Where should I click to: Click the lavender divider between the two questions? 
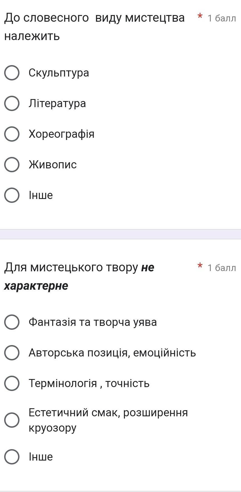click(x=120, y=234)
